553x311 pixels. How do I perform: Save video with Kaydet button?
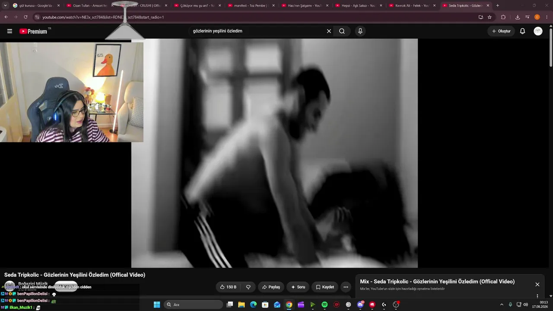(x=324, y=287)
